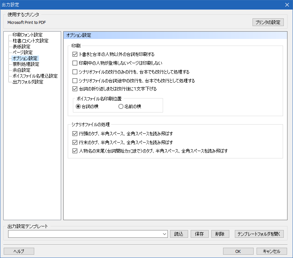Toggle 行頭のタブ、半角スペース読み飛ばす checkbox
Image resolution: width=293 pixels, height=258 pixels.
[75, 133]
